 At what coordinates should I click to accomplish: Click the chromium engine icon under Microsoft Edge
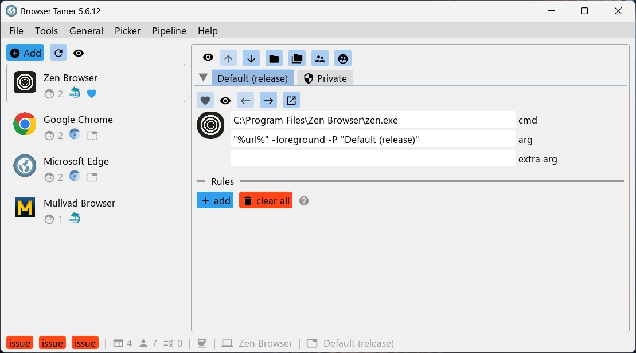tap(75, 176)
